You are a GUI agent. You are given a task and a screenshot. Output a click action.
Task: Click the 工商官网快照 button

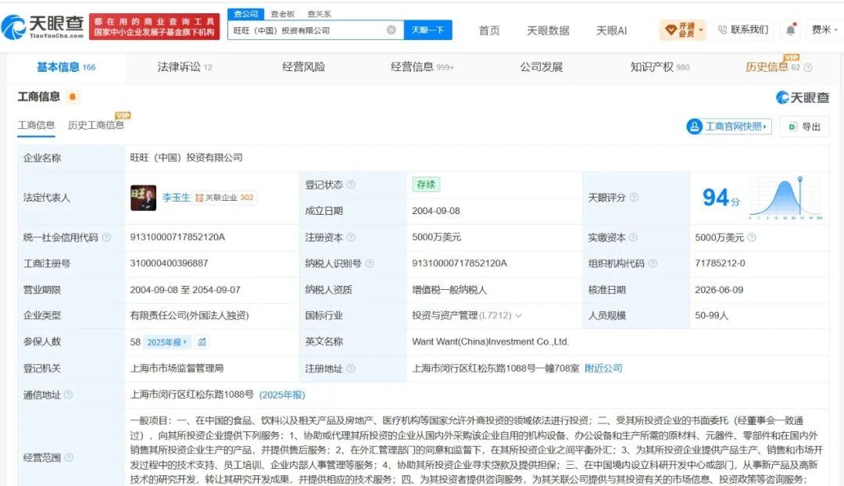[x=729, y=127]
